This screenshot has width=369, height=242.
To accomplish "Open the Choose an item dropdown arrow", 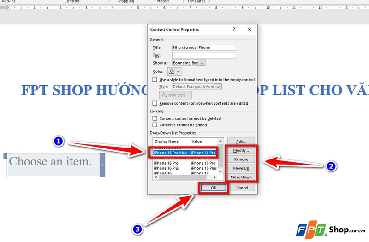I will click(102, 165).
